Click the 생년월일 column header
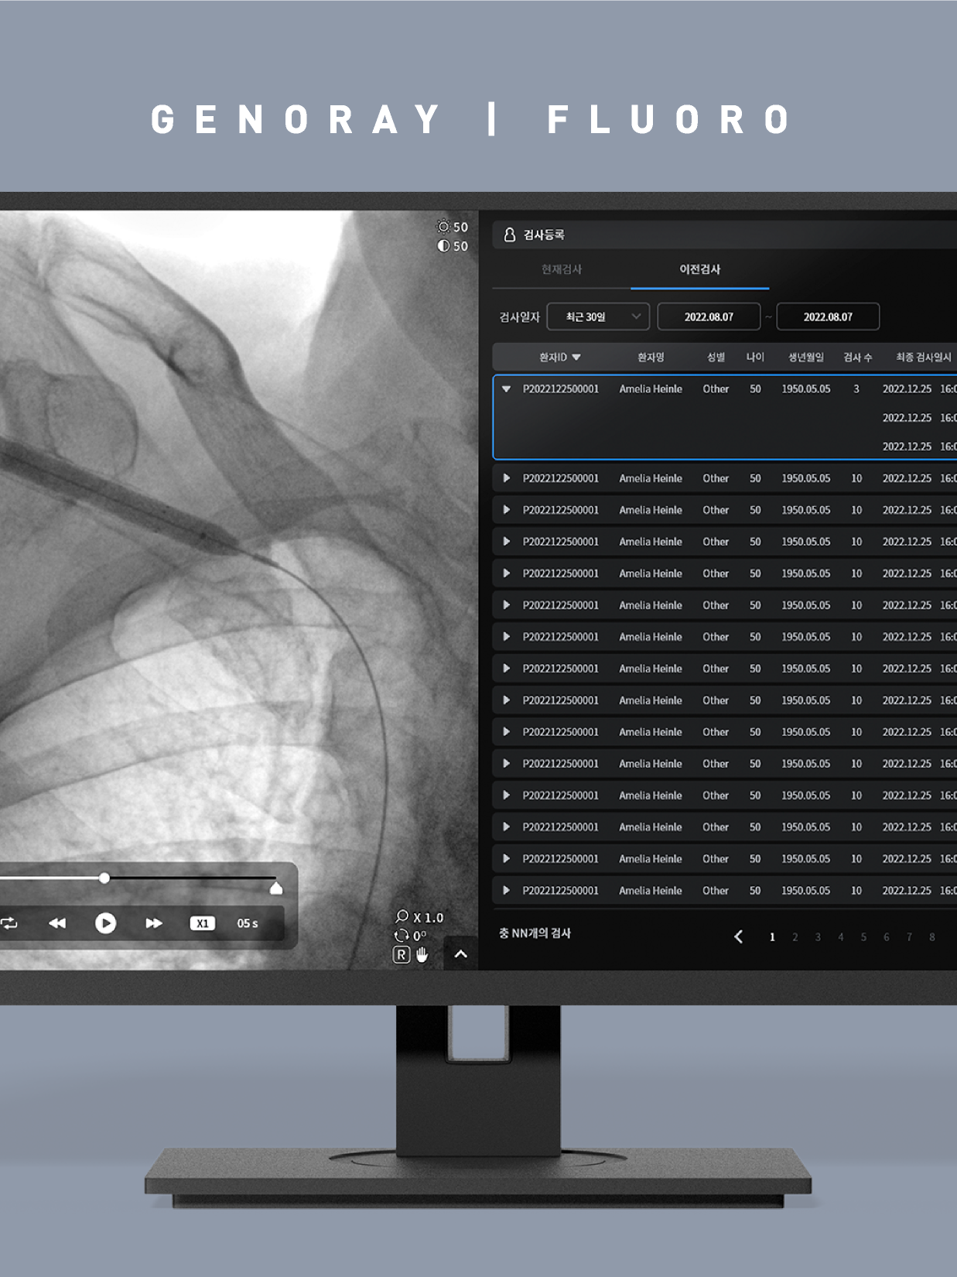Viewport: 957px width, 1277px height. point(806,357)
